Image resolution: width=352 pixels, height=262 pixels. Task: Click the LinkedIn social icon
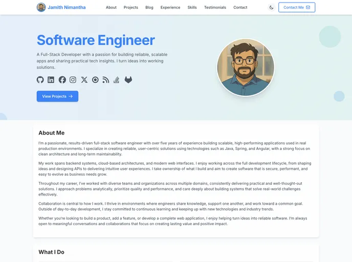pos(51,80)
